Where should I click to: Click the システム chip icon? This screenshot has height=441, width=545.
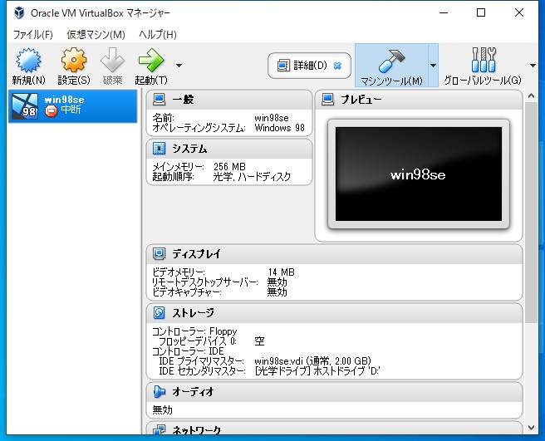click(160, 149)
